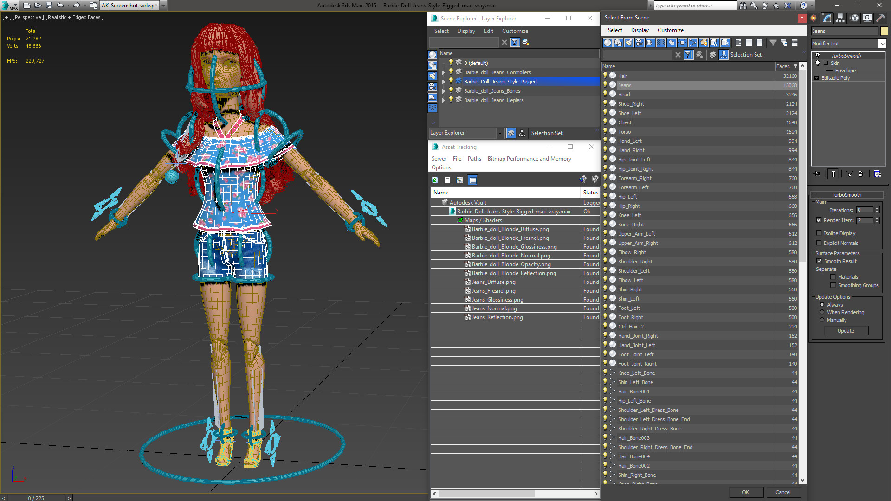Expand the Barbie_doll_Jeans_Bones layer
This screenshot has width=891, height=501.
click(444, 91)
